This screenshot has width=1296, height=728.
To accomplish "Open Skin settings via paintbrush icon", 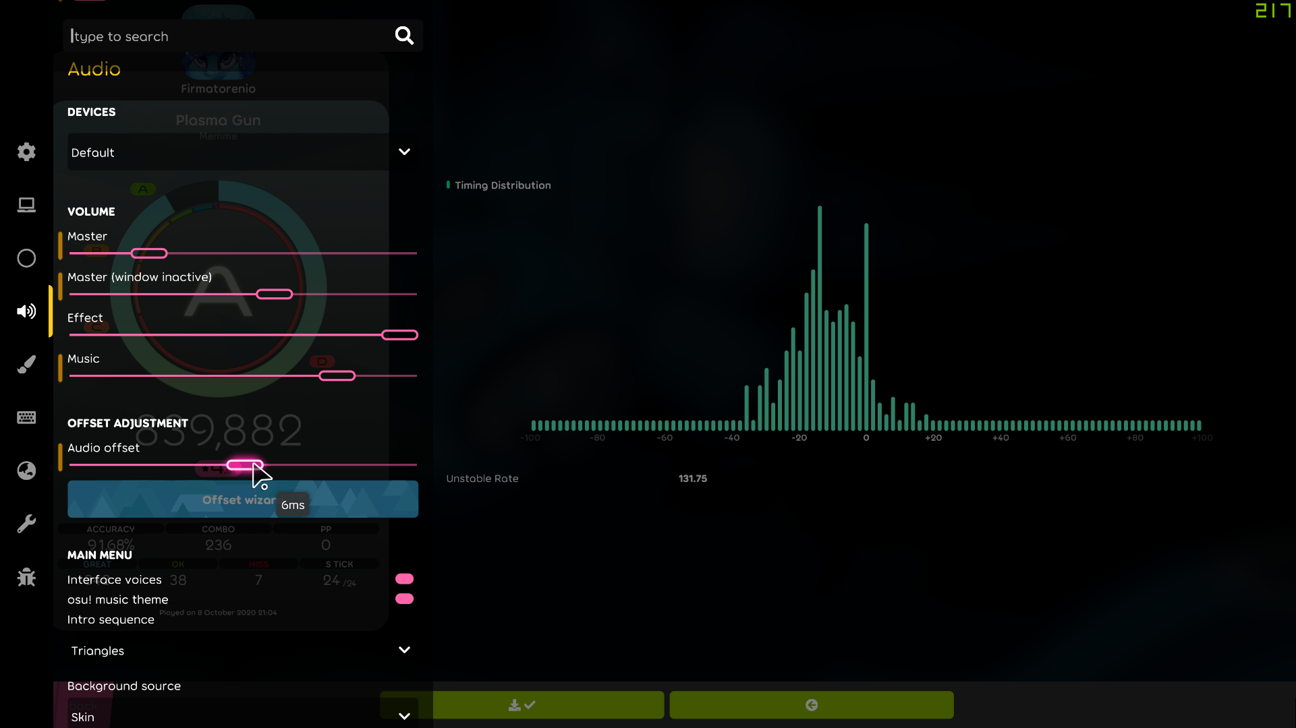I will click(x=26, y=364).
